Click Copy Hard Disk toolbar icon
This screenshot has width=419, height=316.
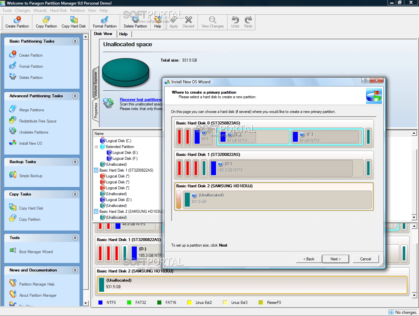coord(74,20)
